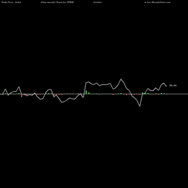The height and width of the screenshot is (188, 188).
Task: Click the 'MunafaSutra.com' label text
Action: 161,2
